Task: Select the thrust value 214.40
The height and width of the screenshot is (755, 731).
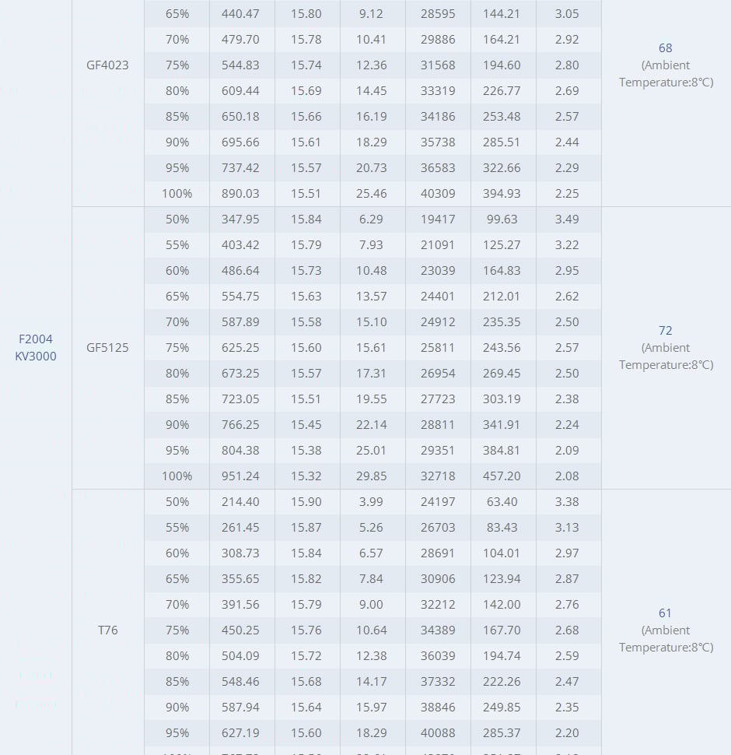Action: pyautogui.click(x=241, y=502)
